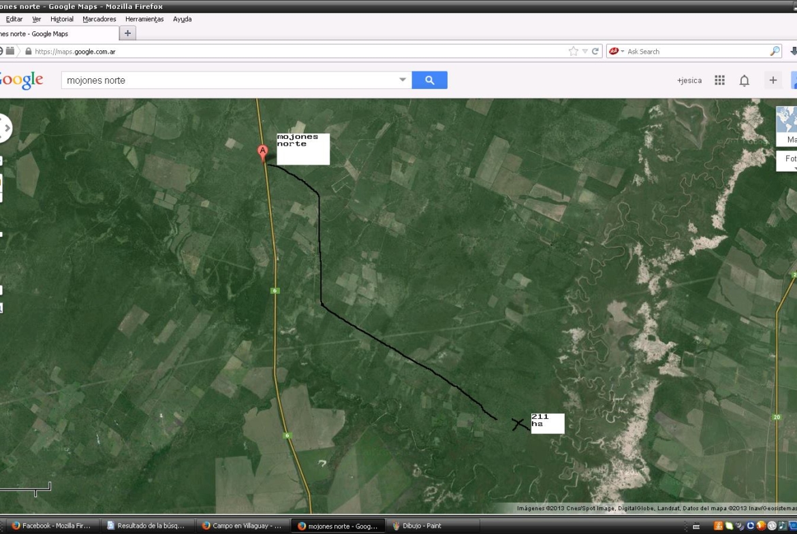Pan the map right with arrow control
The height and width of the screenshot is (534, 797).
[x=7, y=128]
